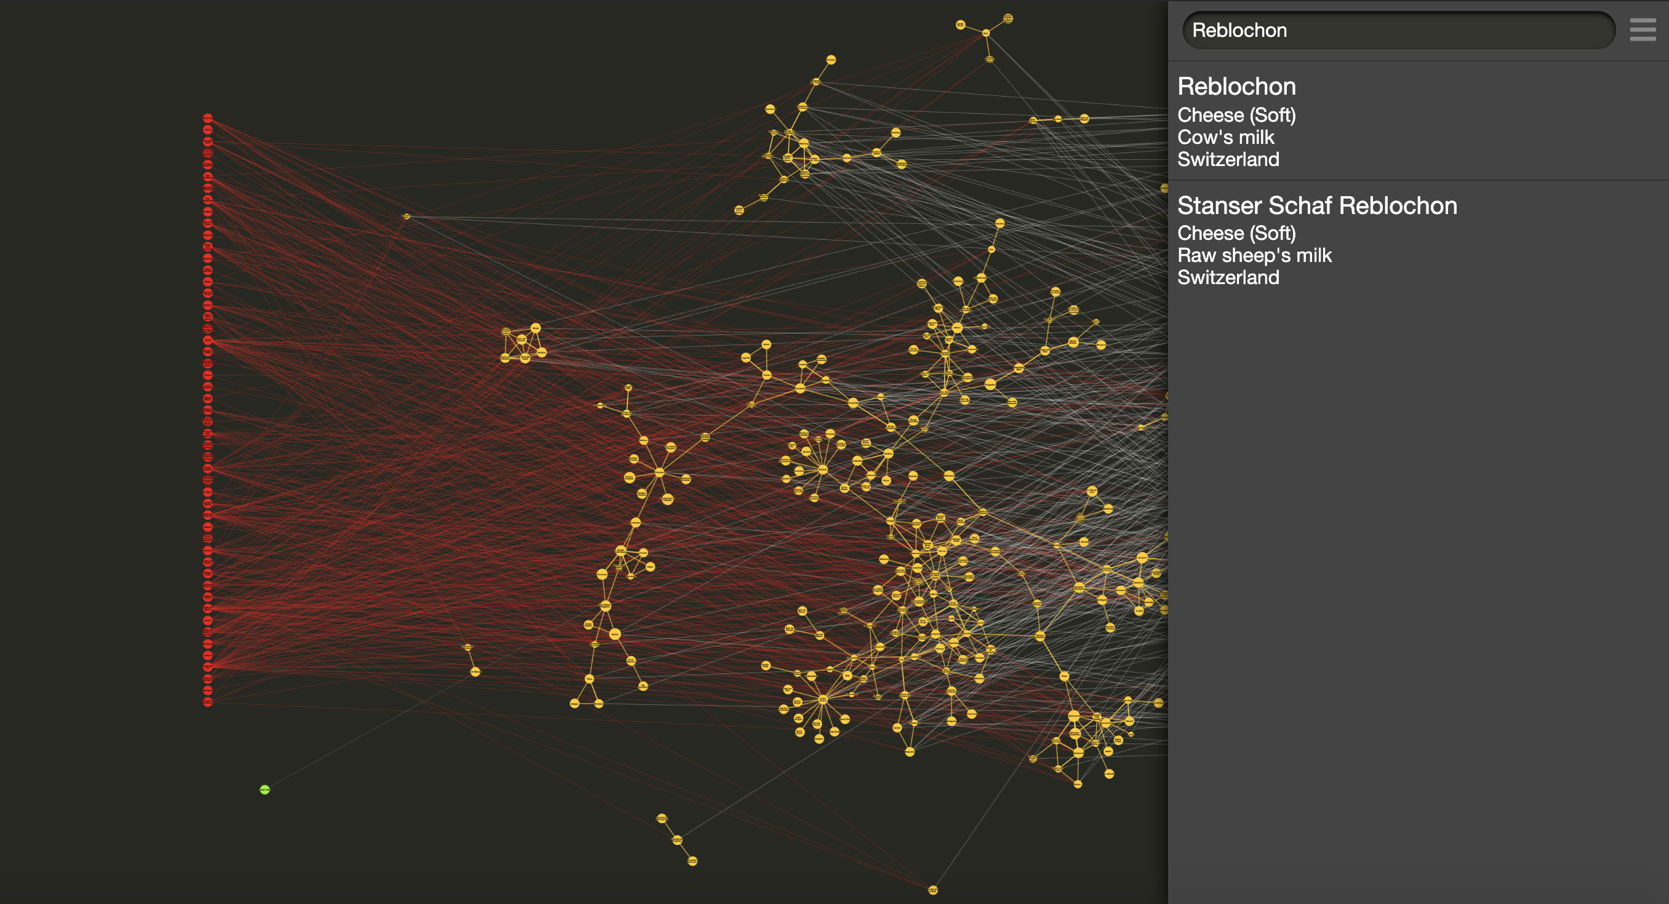Screen dimensions: 1669x904
Task: Click lowest yellow node at graph bottom
Action: pyautogui.click(x=933, y=890)
